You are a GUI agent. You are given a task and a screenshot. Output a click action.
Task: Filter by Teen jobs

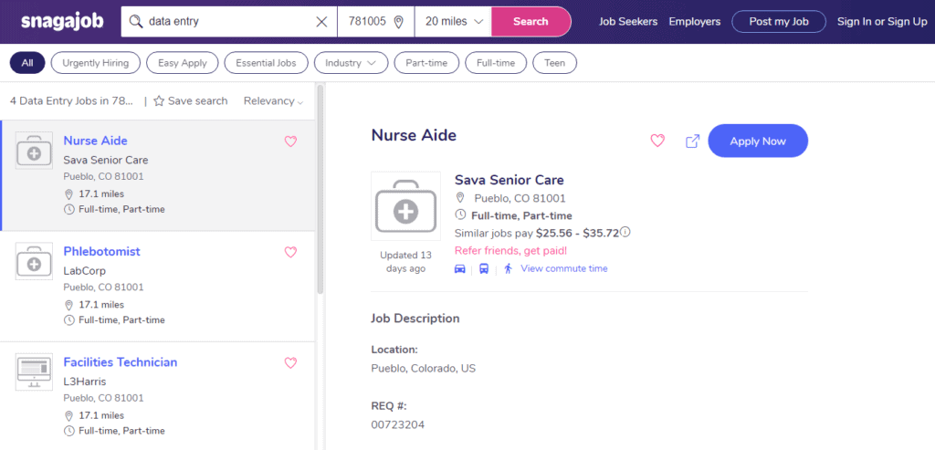554,63
